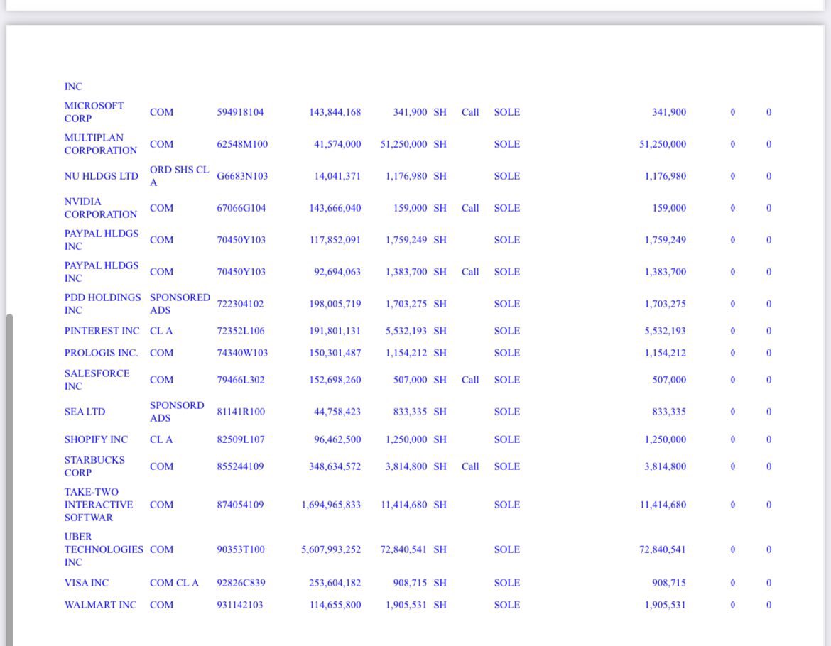831x646 pixels.
Task: Click the Call label in Starbucks row
Action: coord(470,466)
